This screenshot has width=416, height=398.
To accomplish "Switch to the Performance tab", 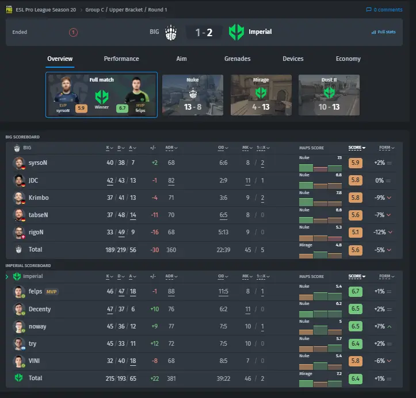I will click(x=121, y=59).
